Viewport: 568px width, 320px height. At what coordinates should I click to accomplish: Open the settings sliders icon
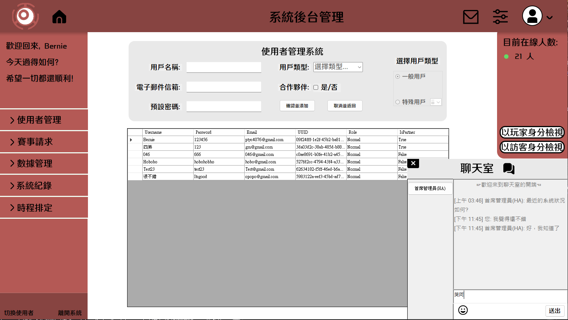click(x=500, y=17)
